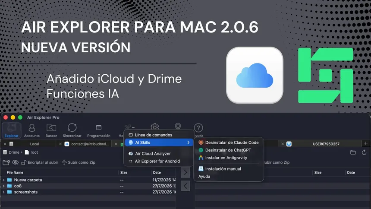Copy to left pane arrow button
The height and width of the screenshot is (209, 371).
click(185, 186)
